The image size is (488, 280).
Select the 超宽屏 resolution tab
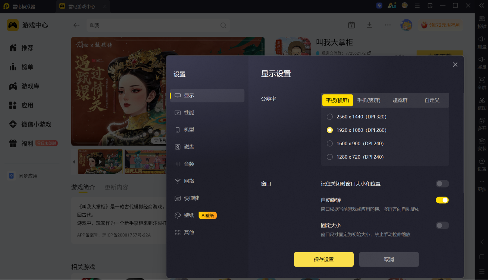[400, 100]
